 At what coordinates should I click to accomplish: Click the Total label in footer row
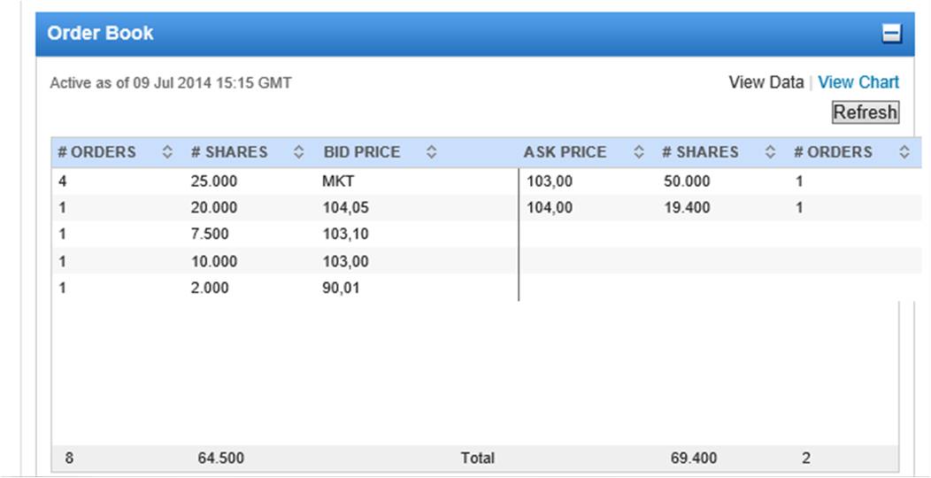pyautogui.click(x=477, y=459)
